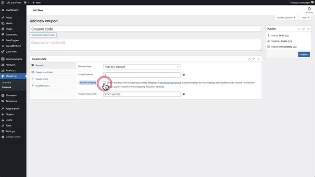Screen dimensions: 315x177
Task: Toggle Publish panel collapse triangle
Action: (x=309, y=29)
